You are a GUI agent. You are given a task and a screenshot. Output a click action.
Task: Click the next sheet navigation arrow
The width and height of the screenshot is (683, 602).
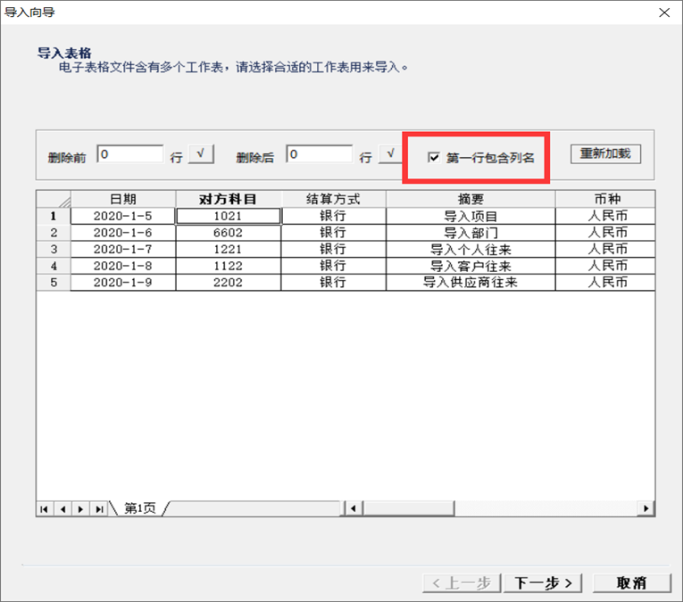click(x=81, y=508)
